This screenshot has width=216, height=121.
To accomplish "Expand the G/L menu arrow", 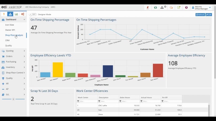I will [x=24, y=94].
